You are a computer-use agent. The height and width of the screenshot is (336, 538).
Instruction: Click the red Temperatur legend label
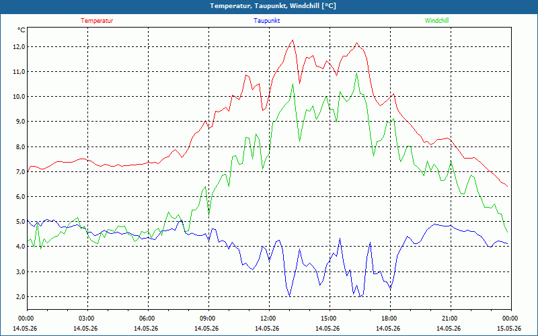pos(97,21)
